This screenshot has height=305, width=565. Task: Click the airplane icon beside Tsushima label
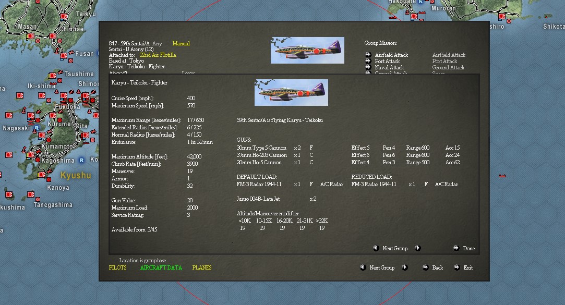[x=60, y=72]
